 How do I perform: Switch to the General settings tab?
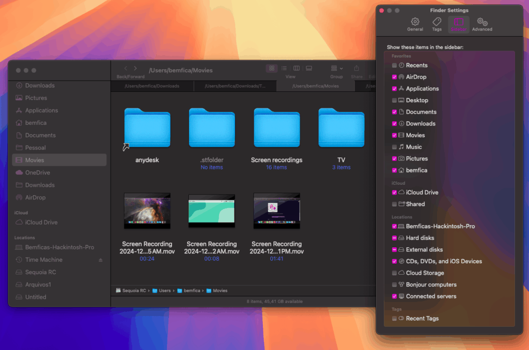(x=415, y=22)
